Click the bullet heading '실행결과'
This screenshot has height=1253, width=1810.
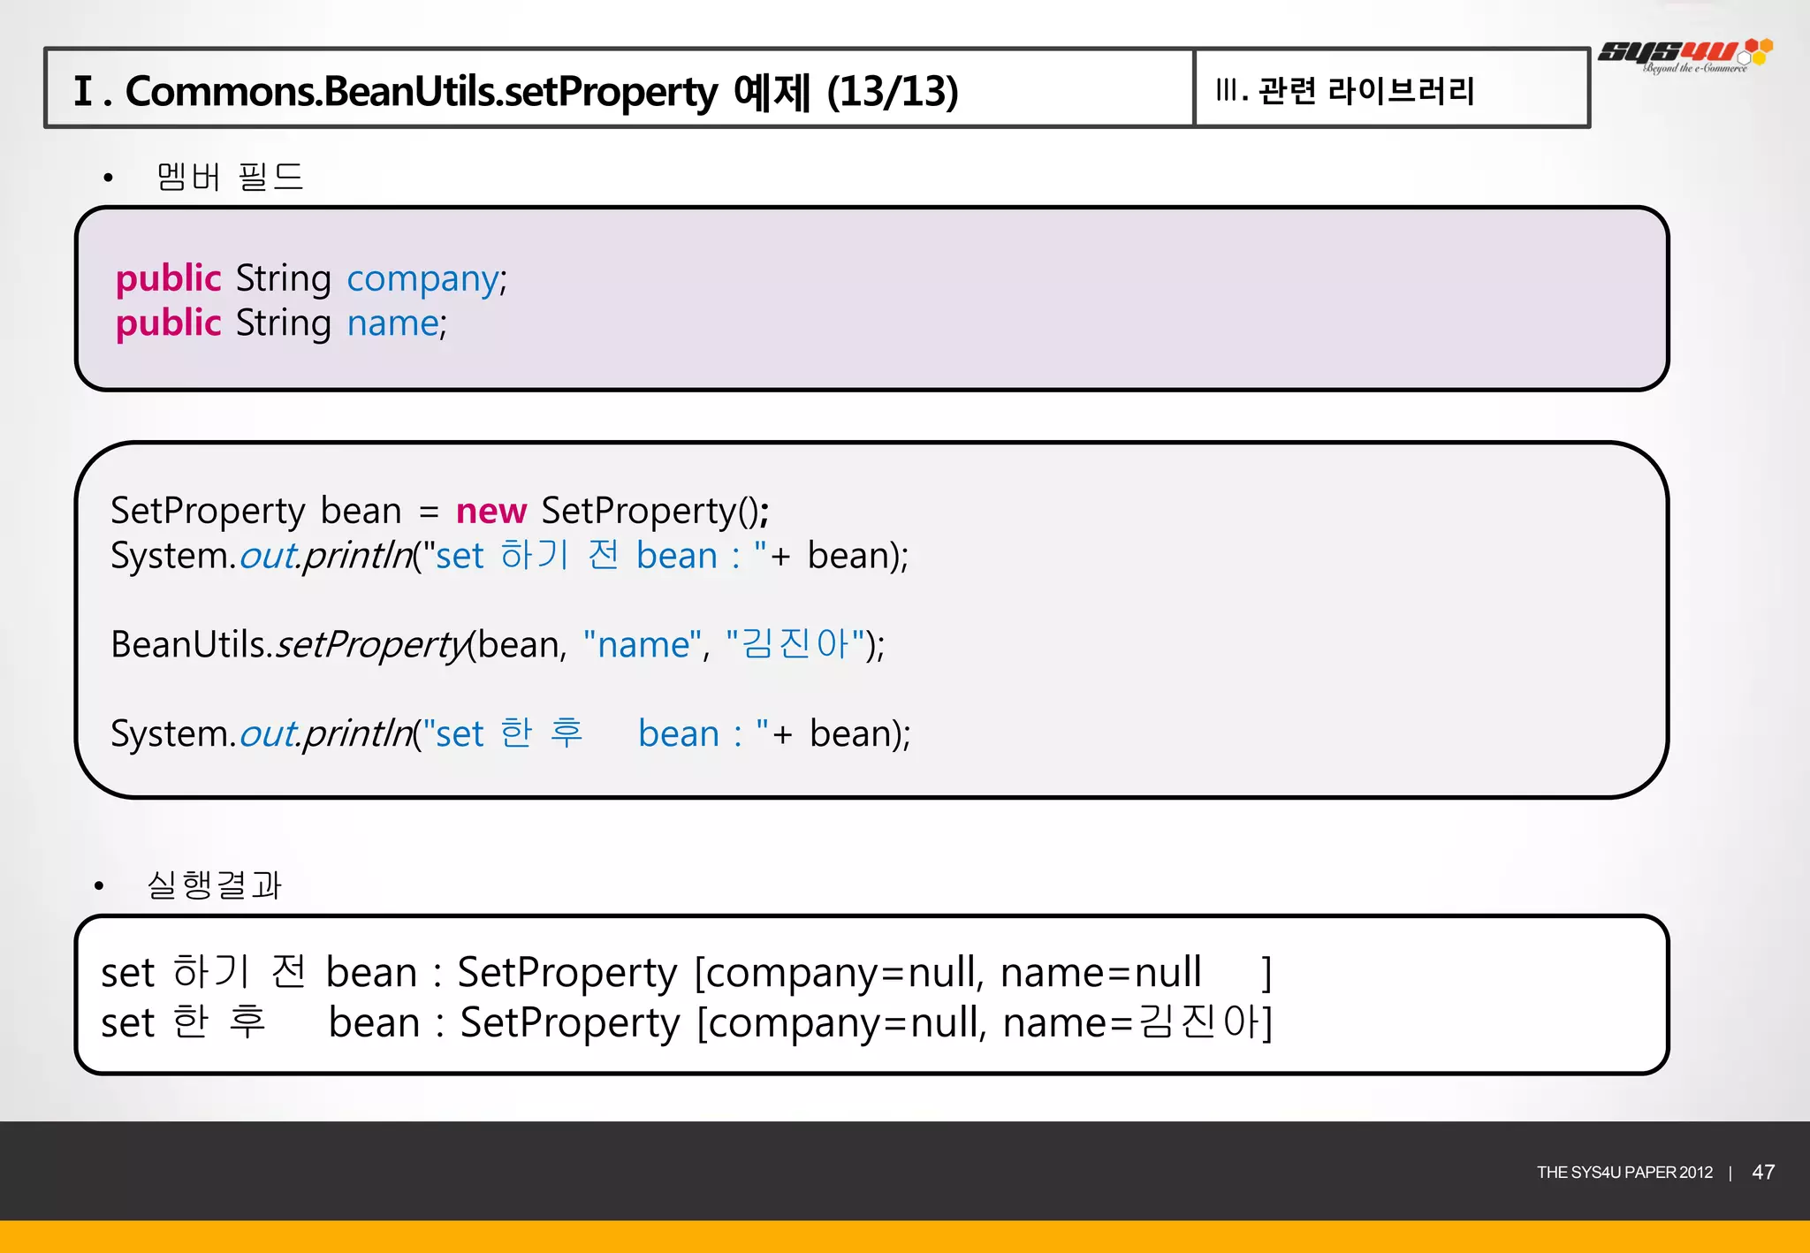pyautogui.click(x=214, y=885)
